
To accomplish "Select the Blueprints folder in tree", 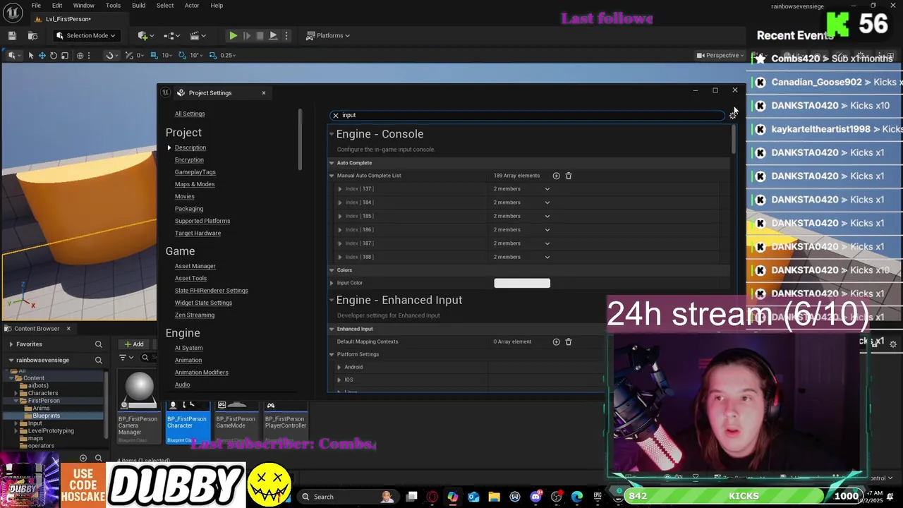I will [47, 416].
